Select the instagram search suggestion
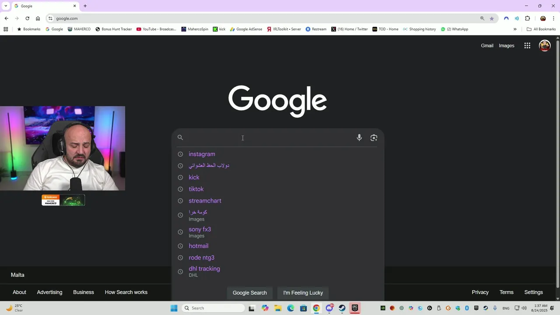The height and width of the screenshot is (315, 560). coord(278,154)
